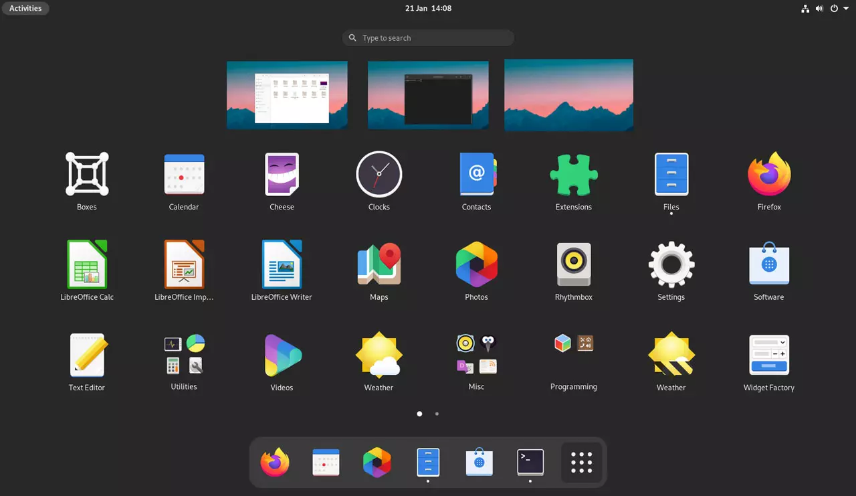The height and width of the screenshot is (496, 856).
Task: Open the Weather app with cloud icon
Action: 379,355
